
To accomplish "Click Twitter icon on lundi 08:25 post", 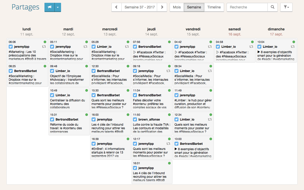I will 11,71.
